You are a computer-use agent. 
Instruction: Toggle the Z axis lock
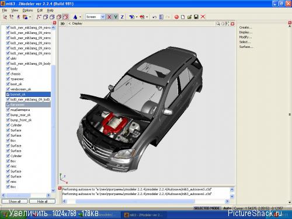click(122, 17)
